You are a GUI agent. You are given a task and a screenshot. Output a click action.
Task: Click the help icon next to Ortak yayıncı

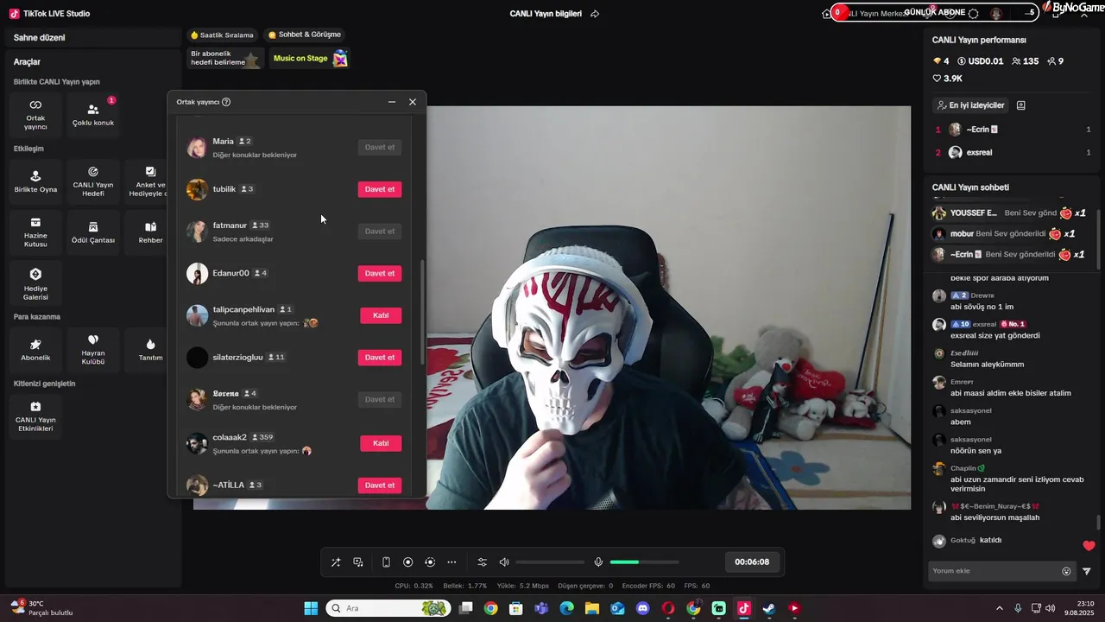pyautogui.click(x=226, y=102)
